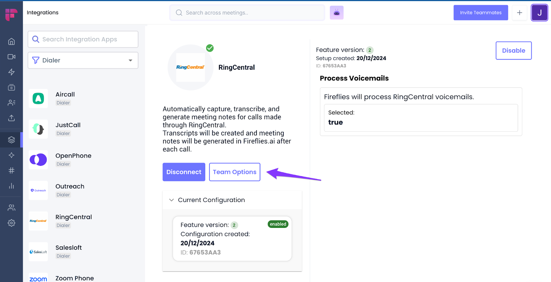Open the Dialer category filter dropdown

coord(83,60)
